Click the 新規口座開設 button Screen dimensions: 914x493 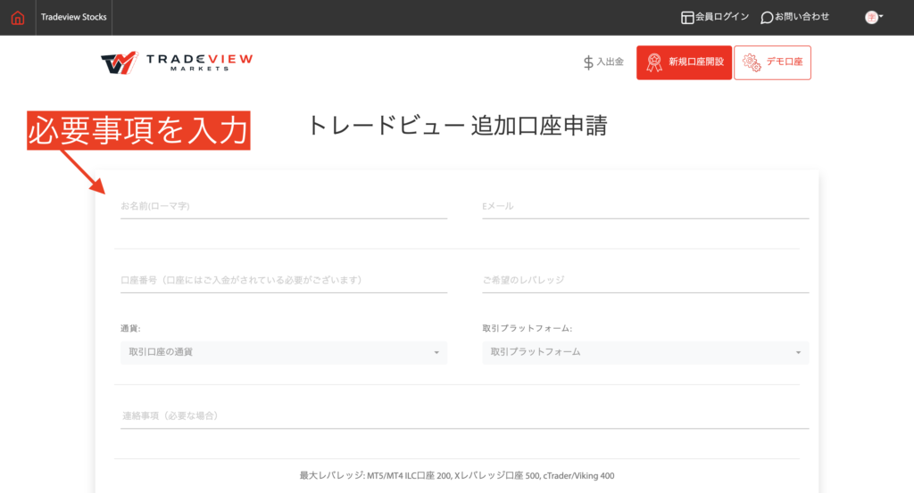[x=684, y=62]
